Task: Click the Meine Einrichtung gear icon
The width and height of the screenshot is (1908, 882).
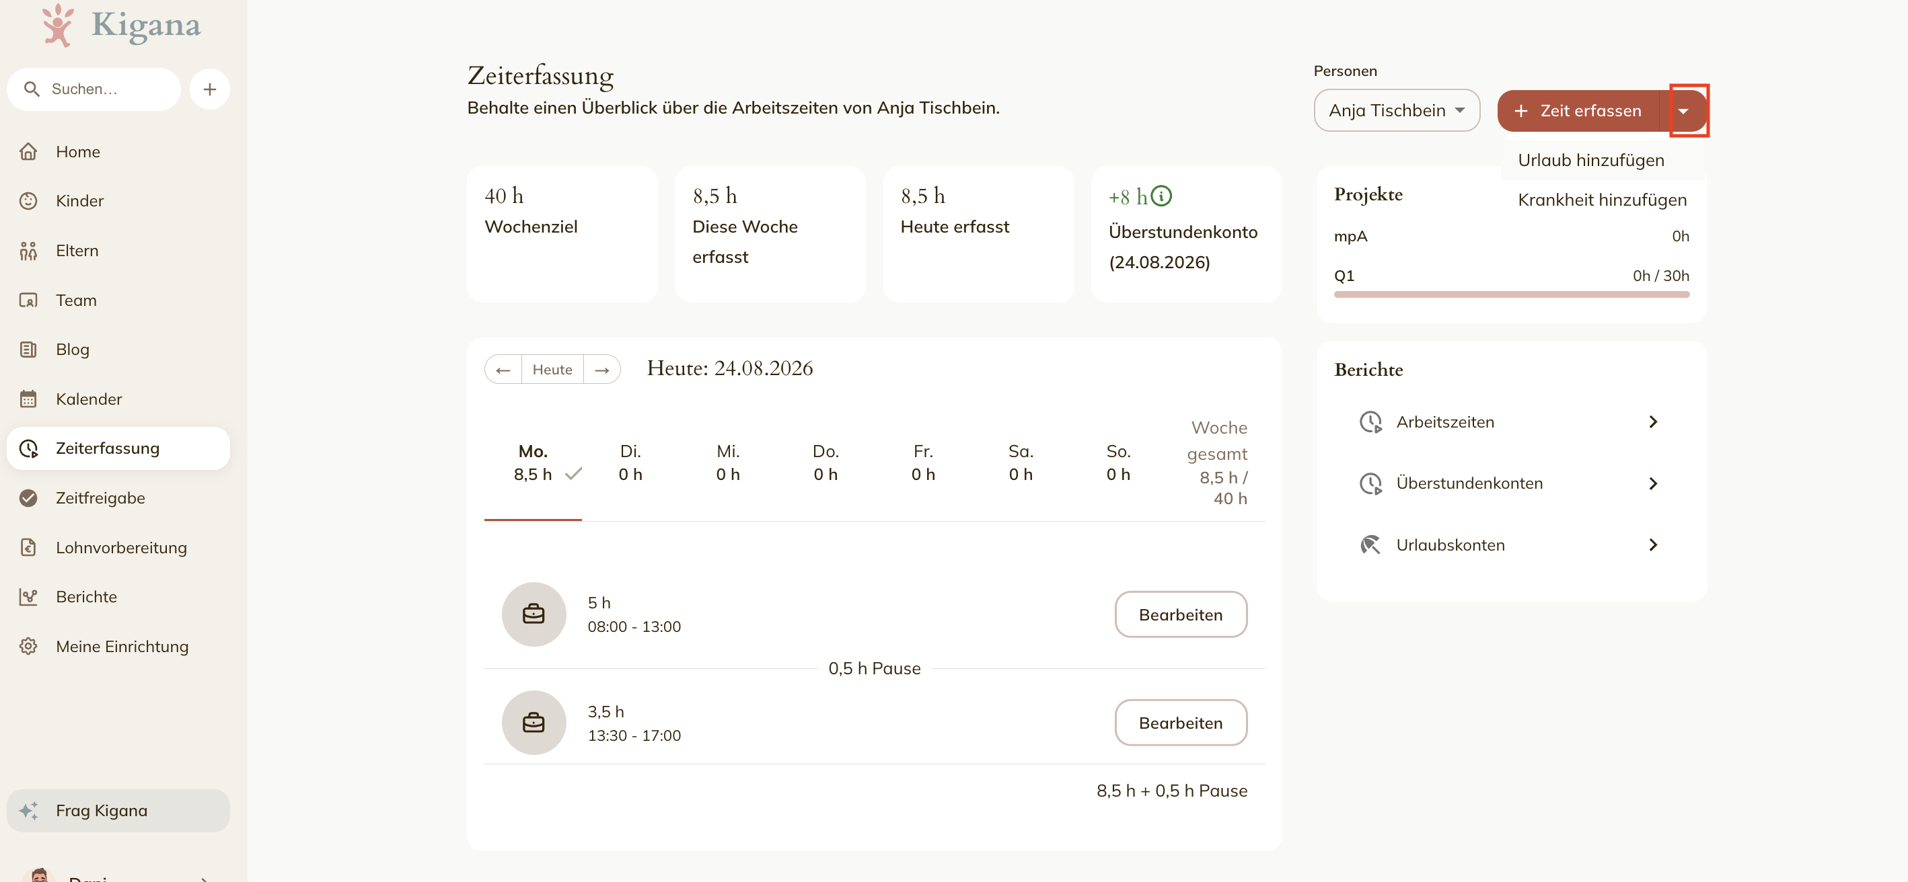Action: (x=28, y=646)
